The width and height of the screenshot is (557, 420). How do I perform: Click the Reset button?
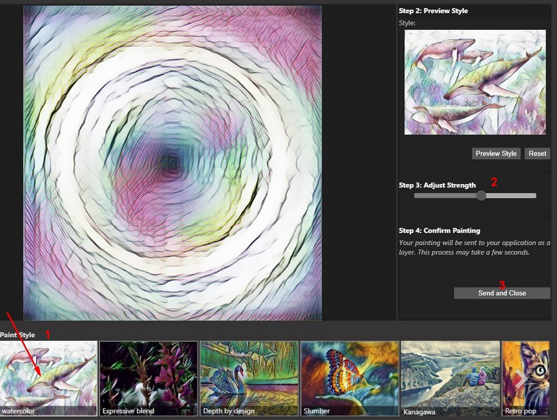(x=537, y=154)
